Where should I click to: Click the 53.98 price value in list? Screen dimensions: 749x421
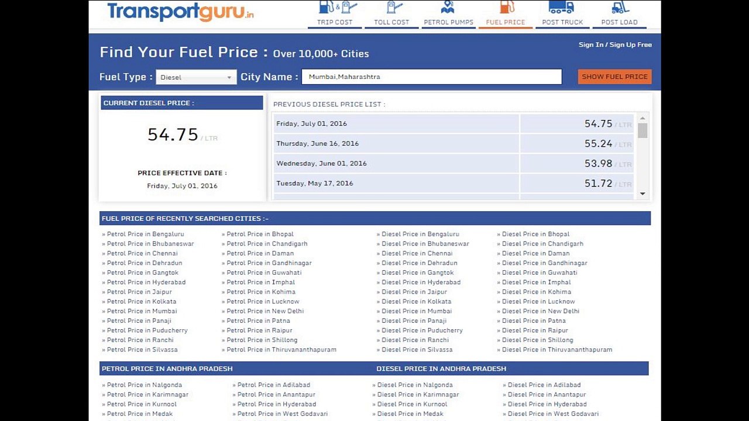pos(598,163)
